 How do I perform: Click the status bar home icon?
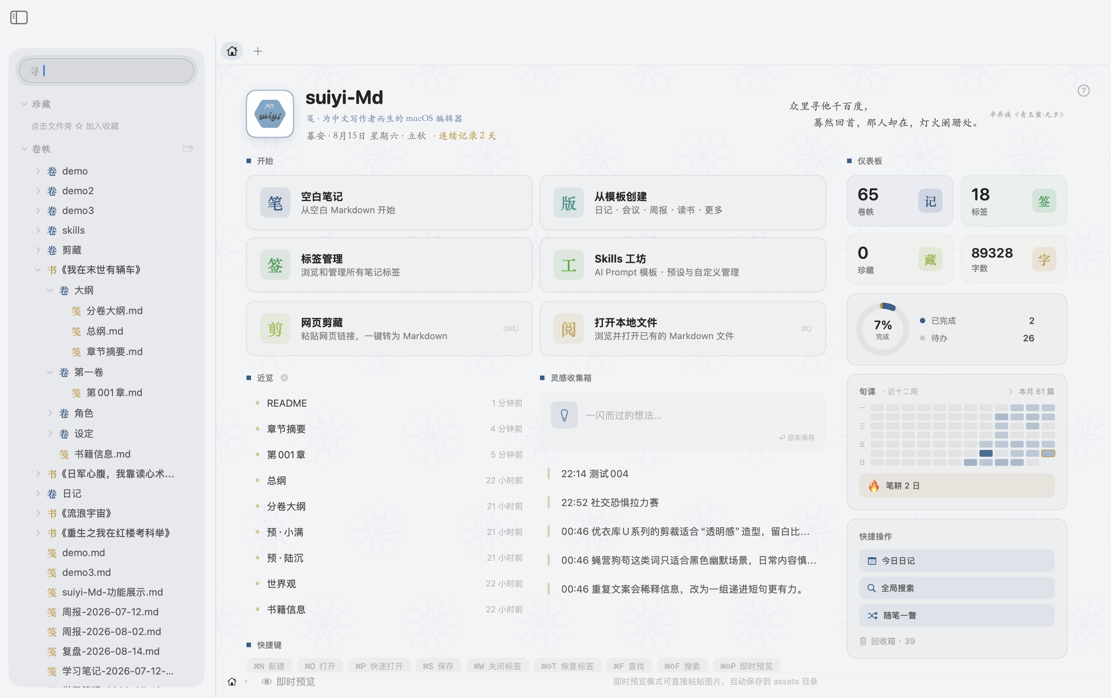click(232, 681)
